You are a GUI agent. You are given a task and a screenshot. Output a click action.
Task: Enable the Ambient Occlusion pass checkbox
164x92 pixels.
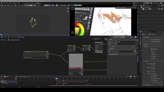coord(152,78)
